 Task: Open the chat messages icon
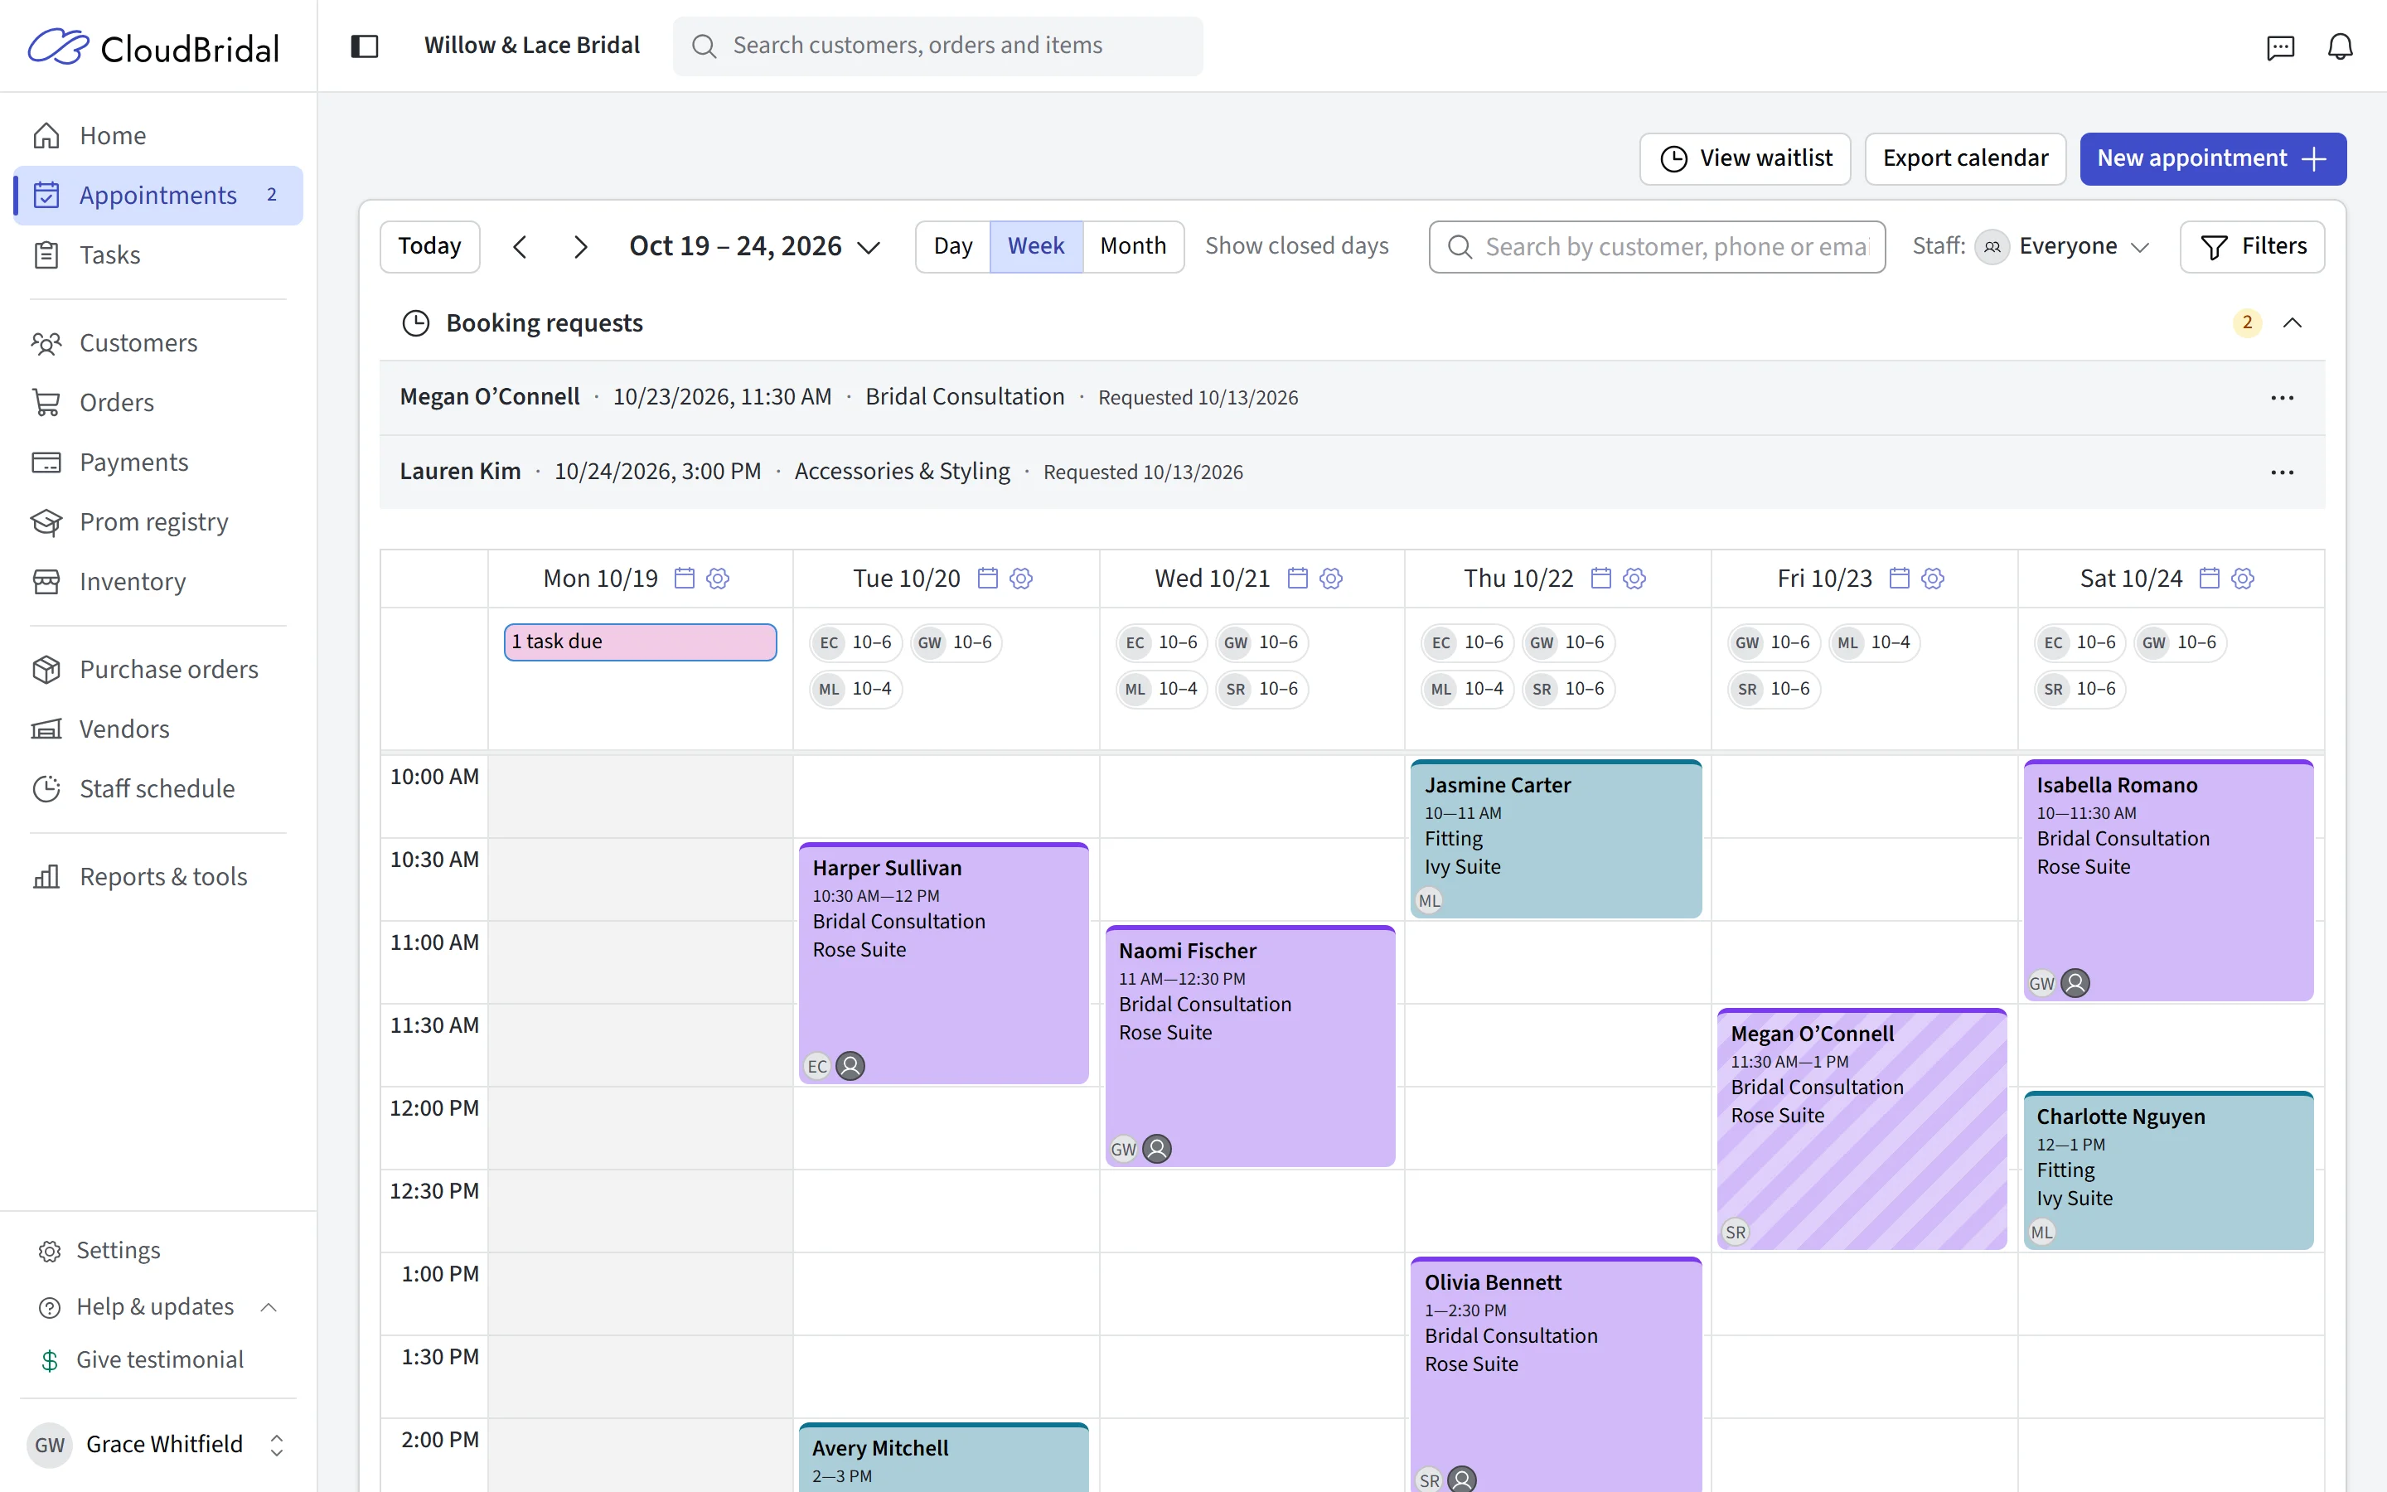[x=2280, y=46]
